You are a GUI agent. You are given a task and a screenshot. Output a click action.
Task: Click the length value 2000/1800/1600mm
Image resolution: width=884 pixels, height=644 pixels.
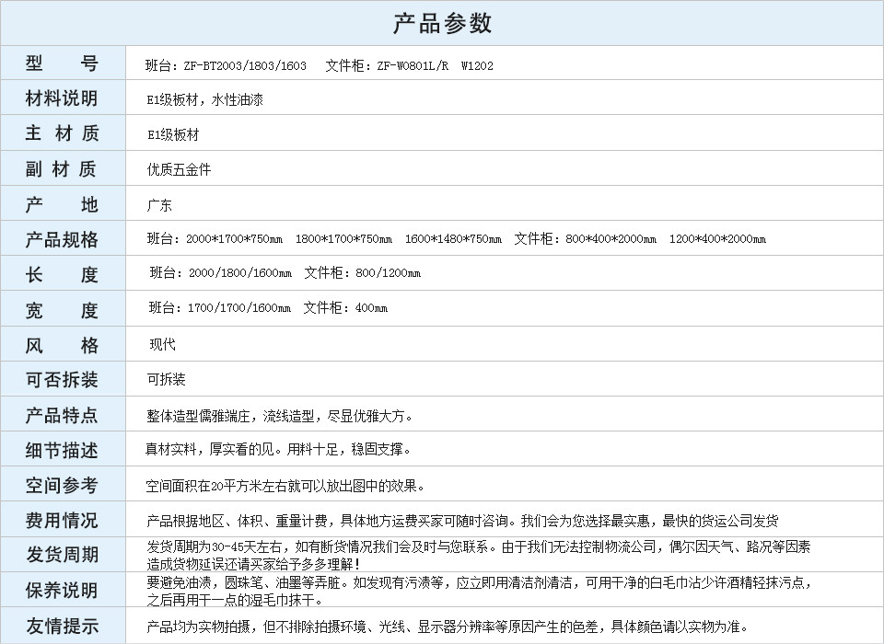(240, 273)
